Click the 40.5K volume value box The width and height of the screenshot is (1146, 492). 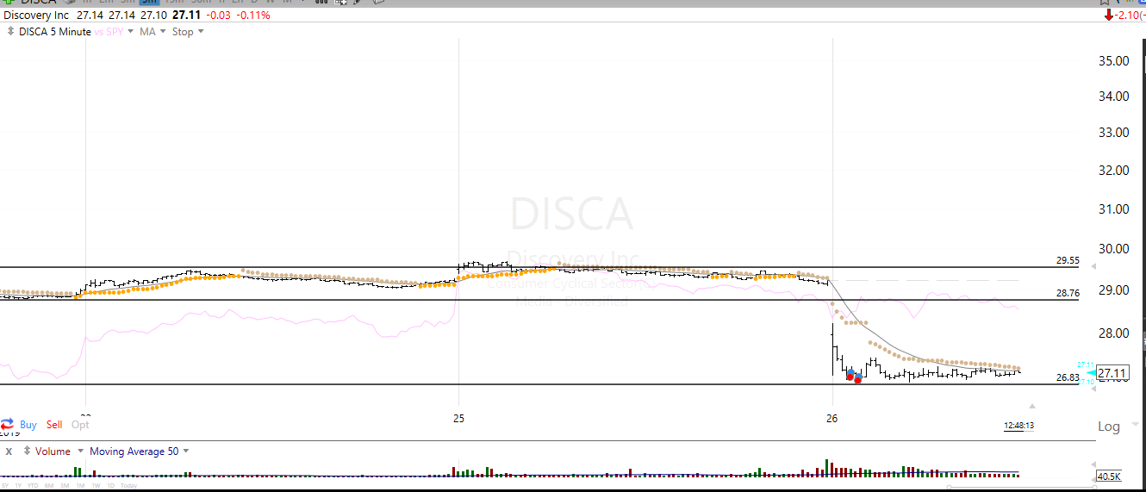[x=1108, y=476]
